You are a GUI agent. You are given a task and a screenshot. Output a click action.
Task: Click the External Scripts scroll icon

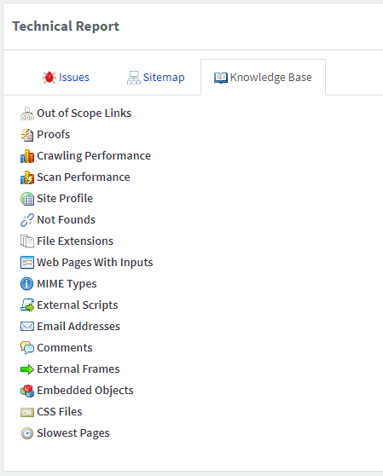pos(27,305)
